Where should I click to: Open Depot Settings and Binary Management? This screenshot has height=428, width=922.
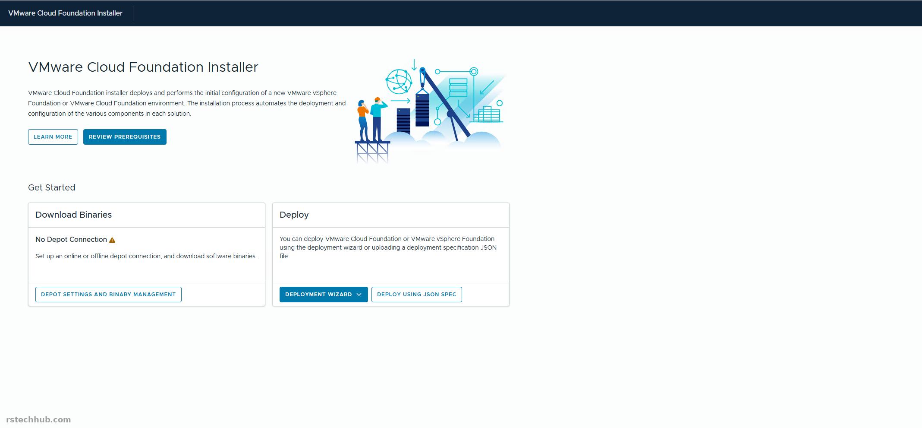[x=108, y=295]
